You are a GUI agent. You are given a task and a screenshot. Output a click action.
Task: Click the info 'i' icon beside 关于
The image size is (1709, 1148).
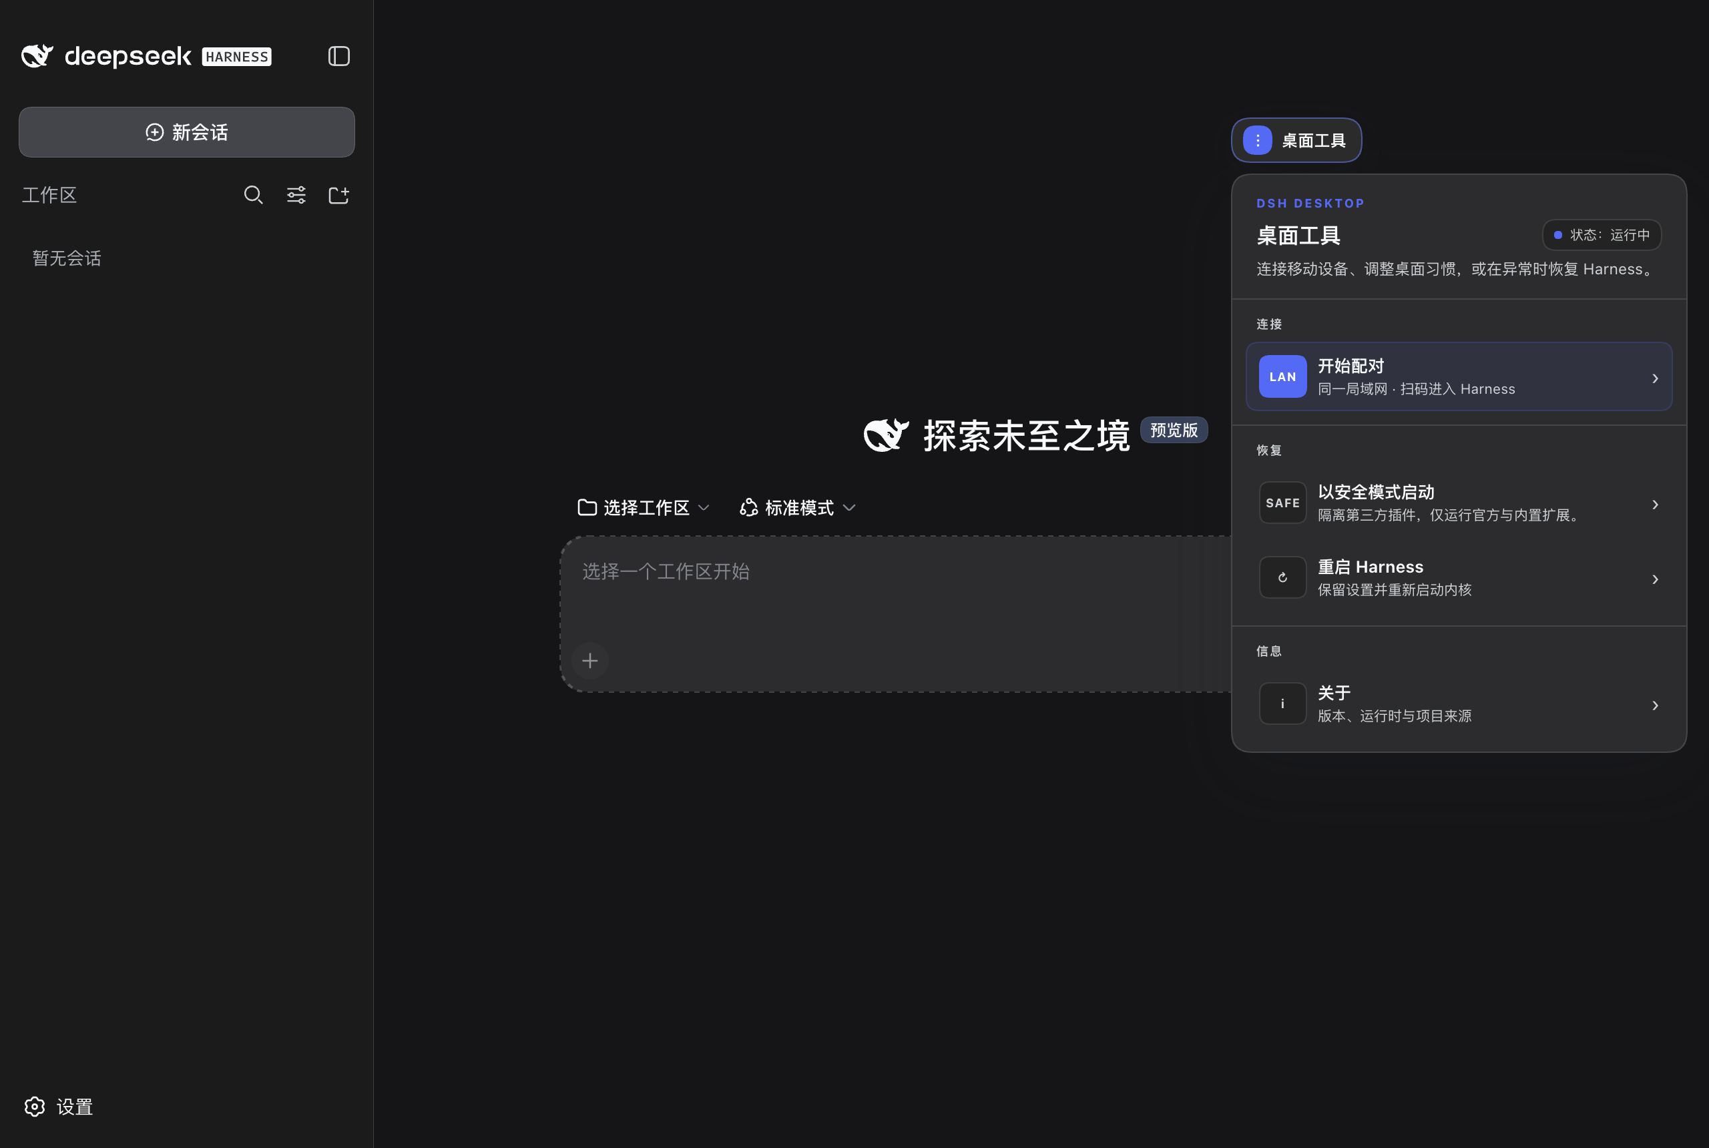click(1282, 703)
